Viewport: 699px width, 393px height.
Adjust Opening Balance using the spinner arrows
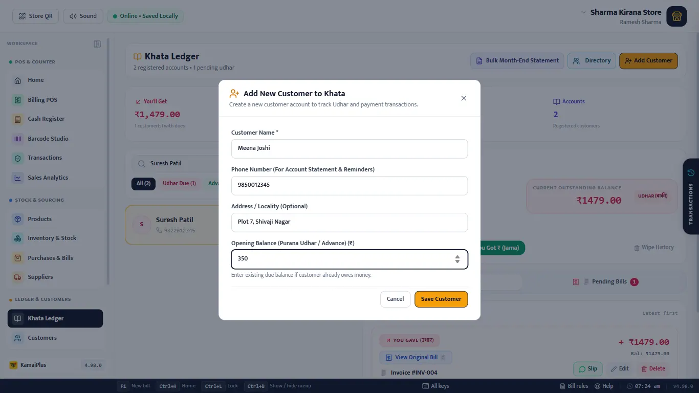tap(457, 259)
